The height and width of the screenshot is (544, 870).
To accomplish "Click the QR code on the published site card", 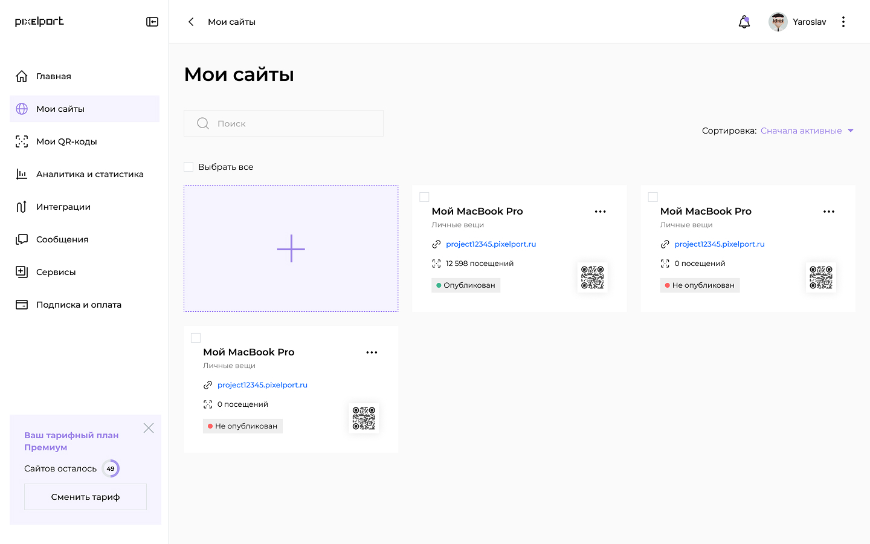I will pos(592,277).
